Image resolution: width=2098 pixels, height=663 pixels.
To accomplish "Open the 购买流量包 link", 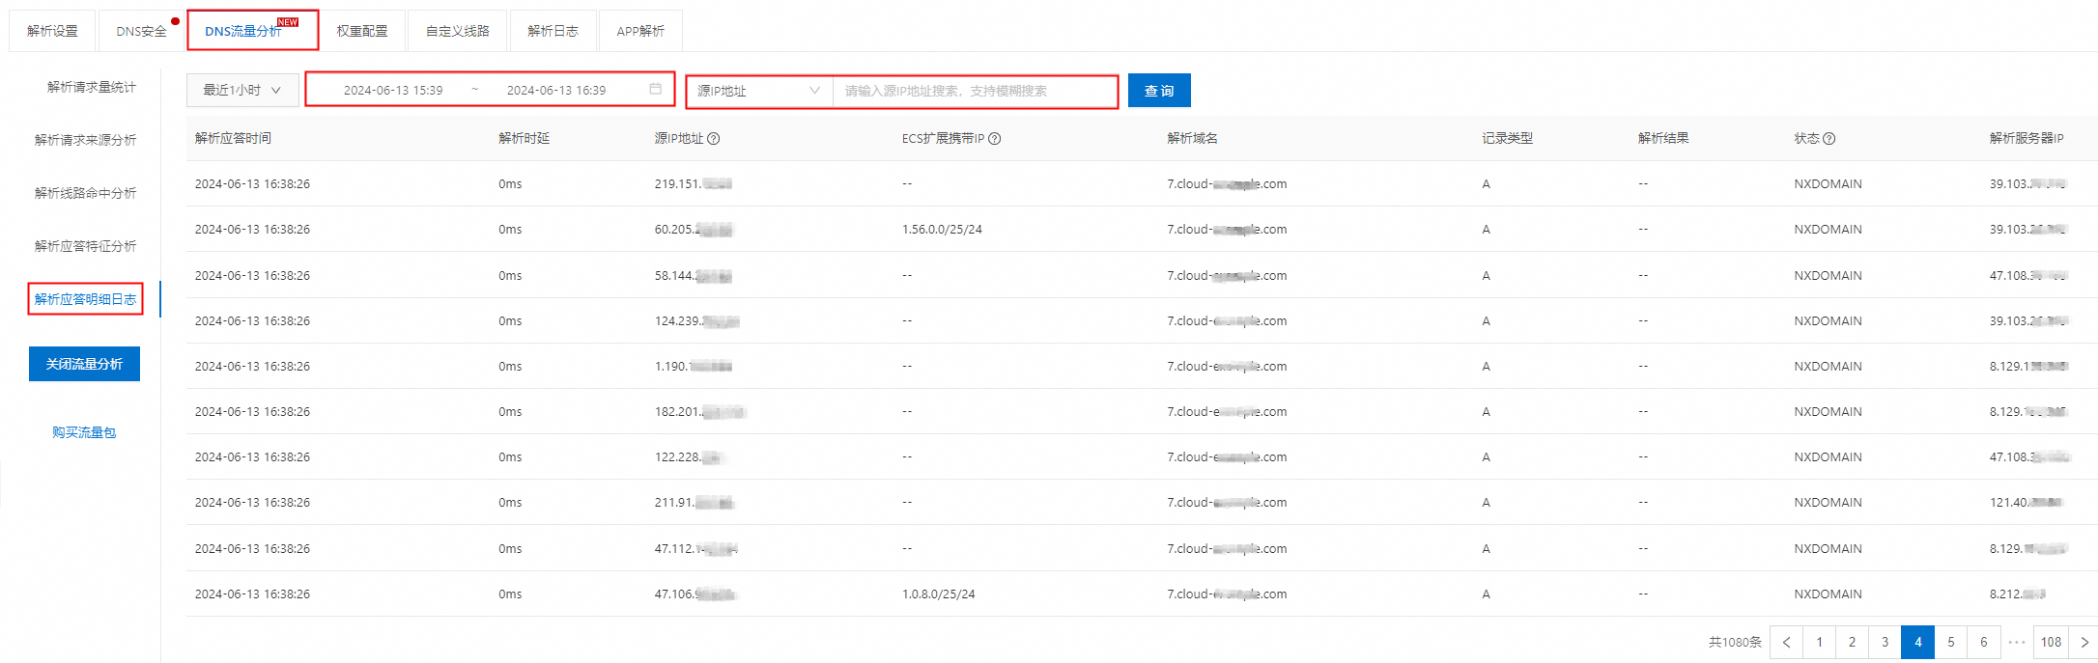I will pos(84,432).
